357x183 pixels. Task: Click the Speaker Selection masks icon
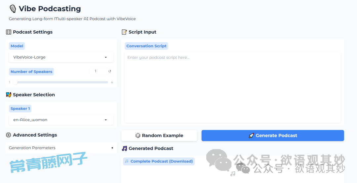[9, 95]
